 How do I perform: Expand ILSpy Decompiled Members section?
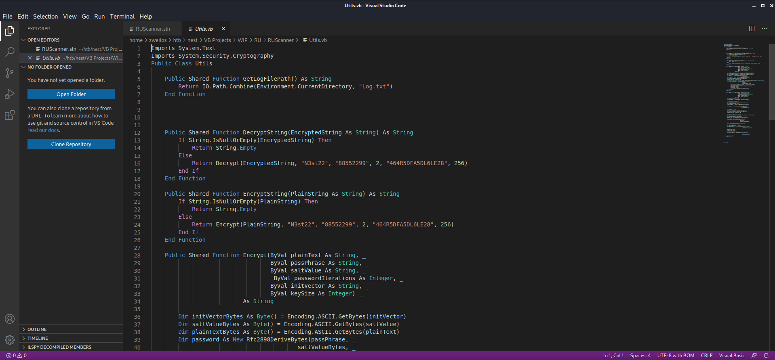[59, 347]
